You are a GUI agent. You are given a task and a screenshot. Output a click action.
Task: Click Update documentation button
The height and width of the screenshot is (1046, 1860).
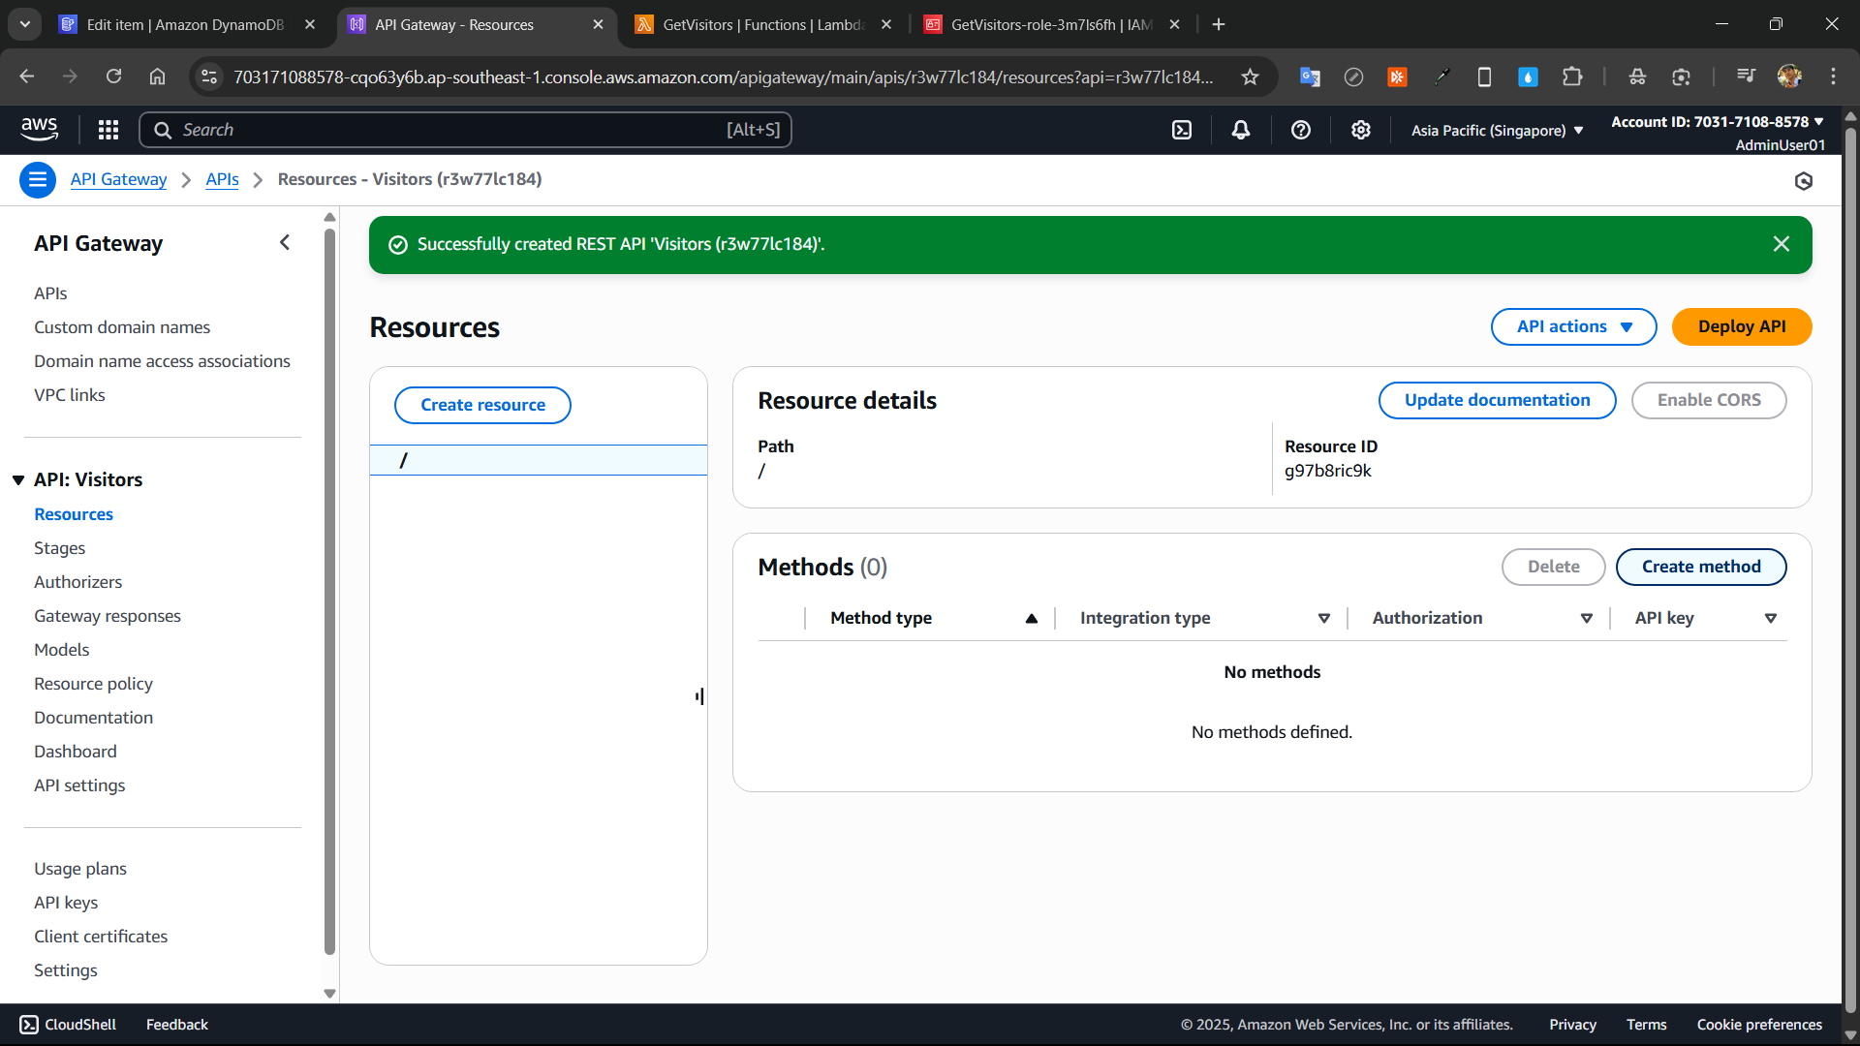(1497, 400)
